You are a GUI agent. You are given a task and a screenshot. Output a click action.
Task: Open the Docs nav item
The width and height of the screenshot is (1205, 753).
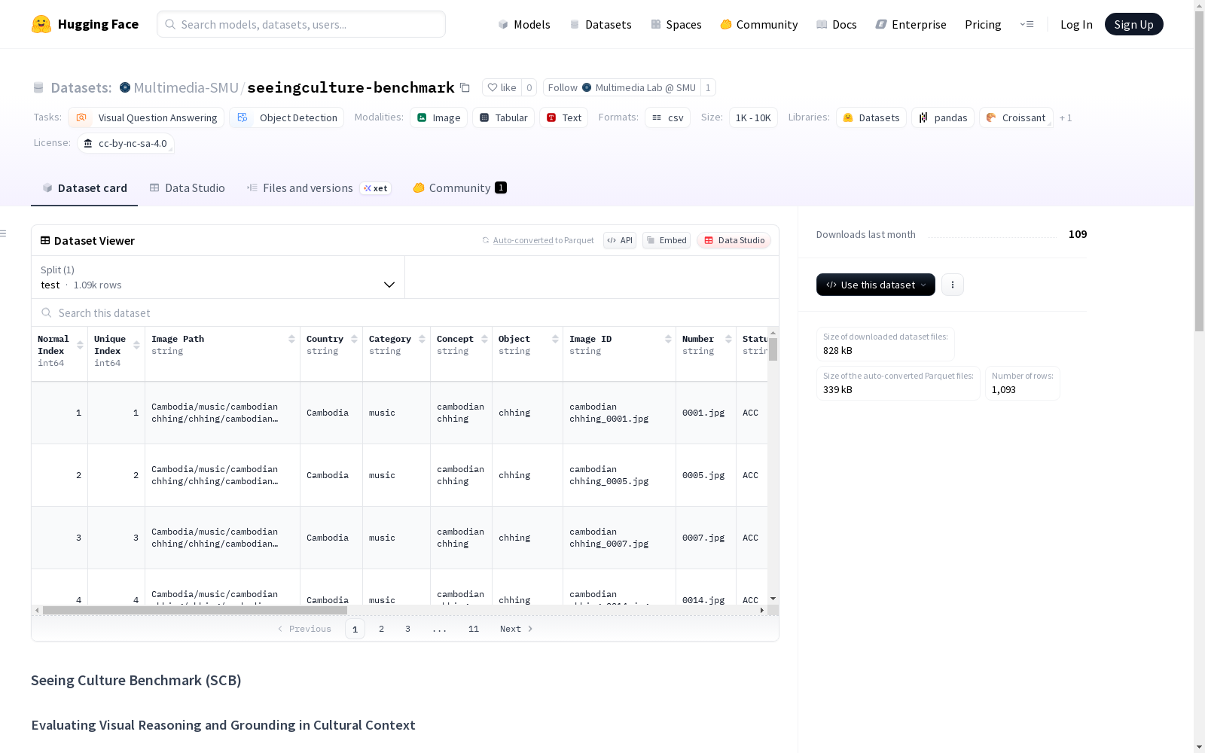837,24
